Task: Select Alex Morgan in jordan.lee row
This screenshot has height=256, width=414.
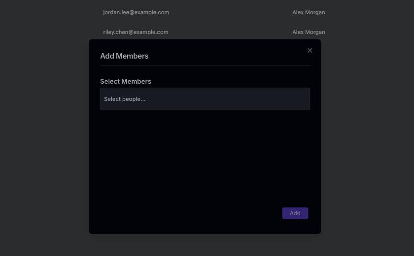Action: [x=309, y=12]
